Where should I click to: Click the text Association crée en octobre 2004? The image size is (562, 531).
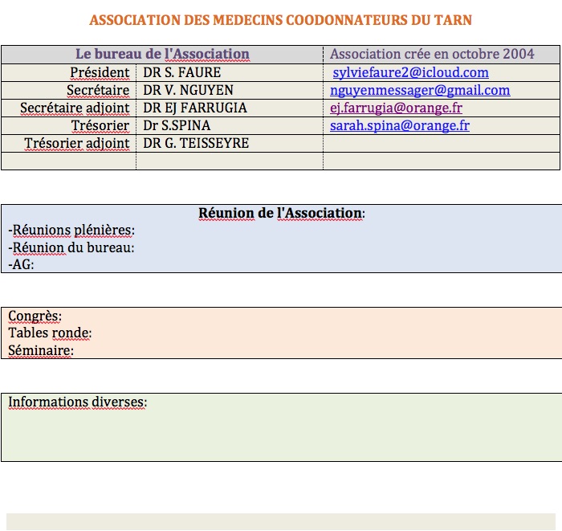432,54
